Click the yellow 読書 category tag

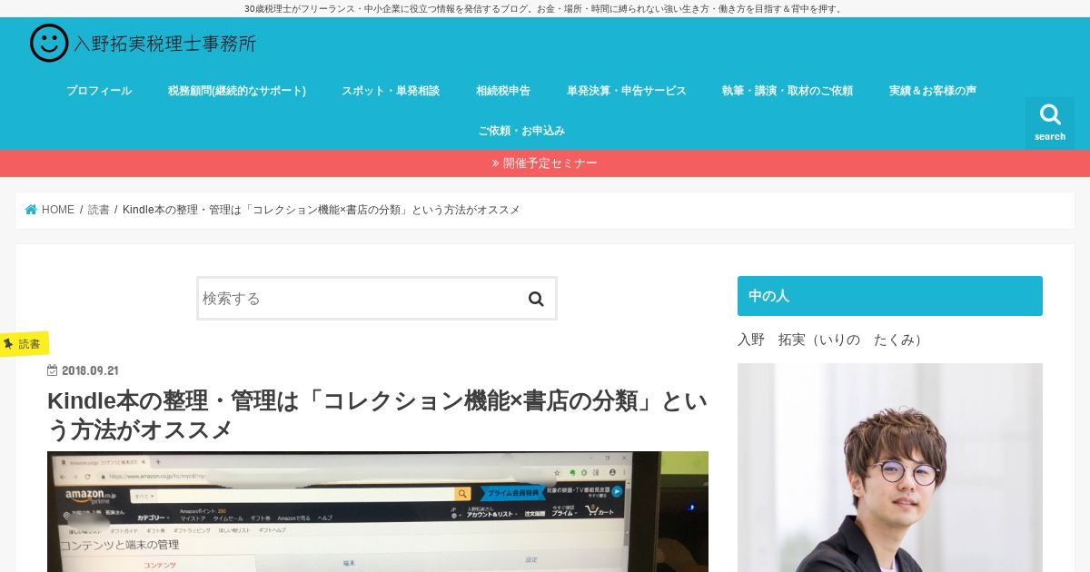pos(24,344)
